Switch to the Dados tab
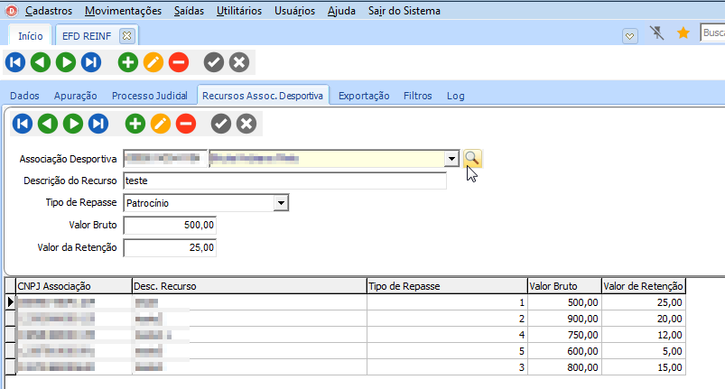The width and height of the screenshot is (725, 389). click(x=24, y=96)
